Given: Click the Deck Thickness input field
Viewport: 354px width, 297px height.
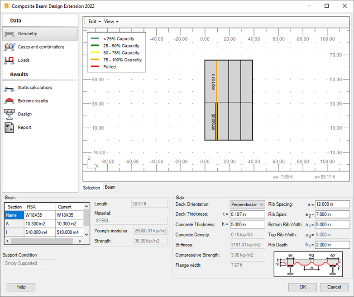Looking at the screenshot, I should (247, 214).
